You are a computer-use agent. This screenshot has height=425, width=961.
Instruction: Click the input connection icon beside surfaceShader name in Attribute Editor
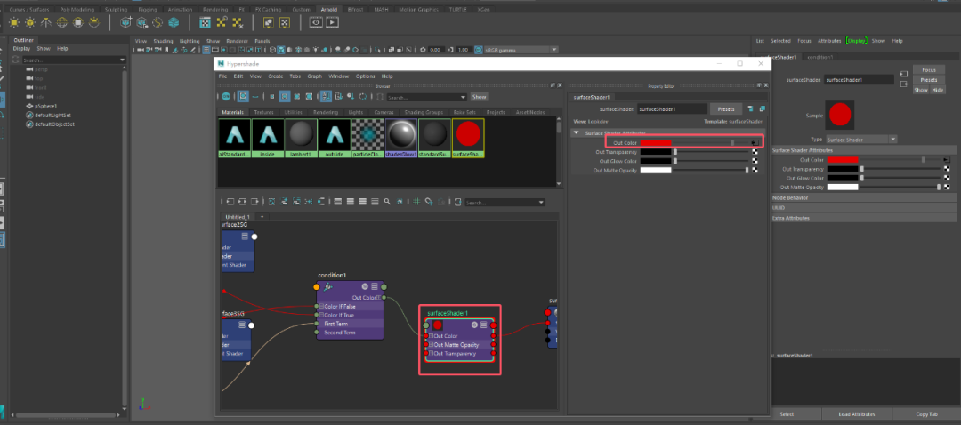[x=904, y=74]
